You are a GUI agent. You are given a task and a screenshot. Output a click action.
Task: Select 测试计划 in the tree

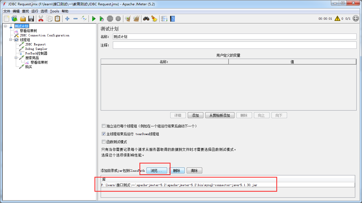coord(21,26)
